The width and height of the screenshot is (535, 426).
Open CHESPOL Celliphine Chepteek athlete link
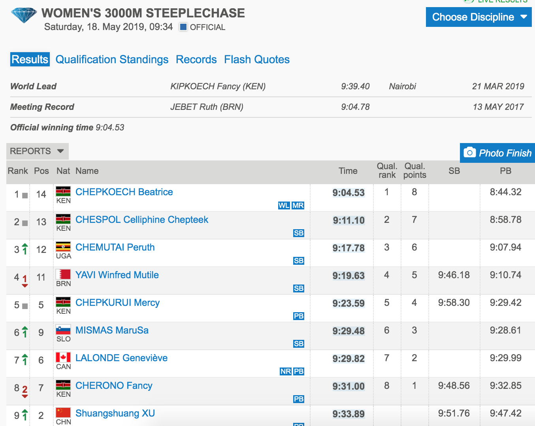141,220
